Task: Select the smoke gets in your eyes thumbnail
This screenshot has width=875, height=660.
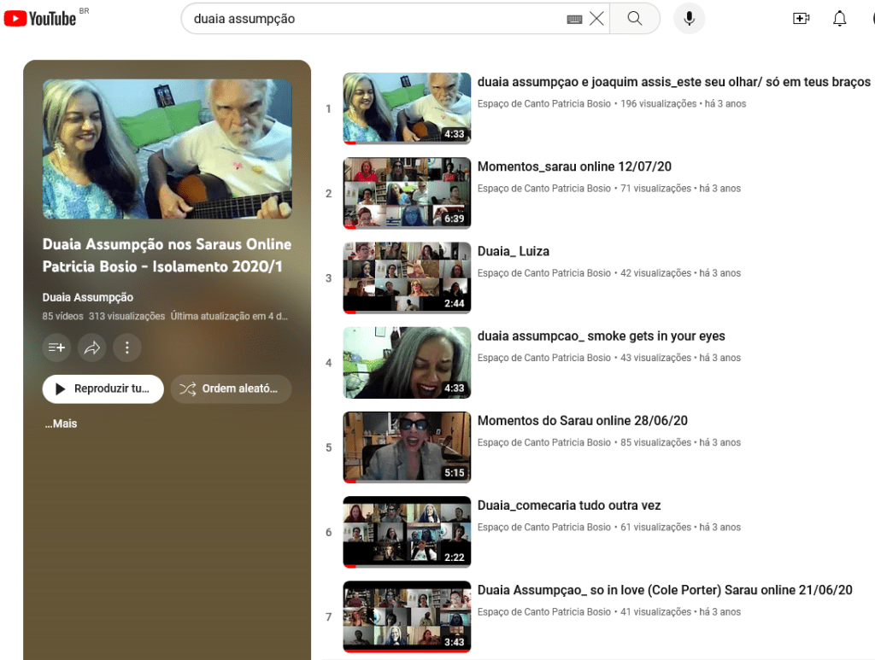Action: (407, 363)
